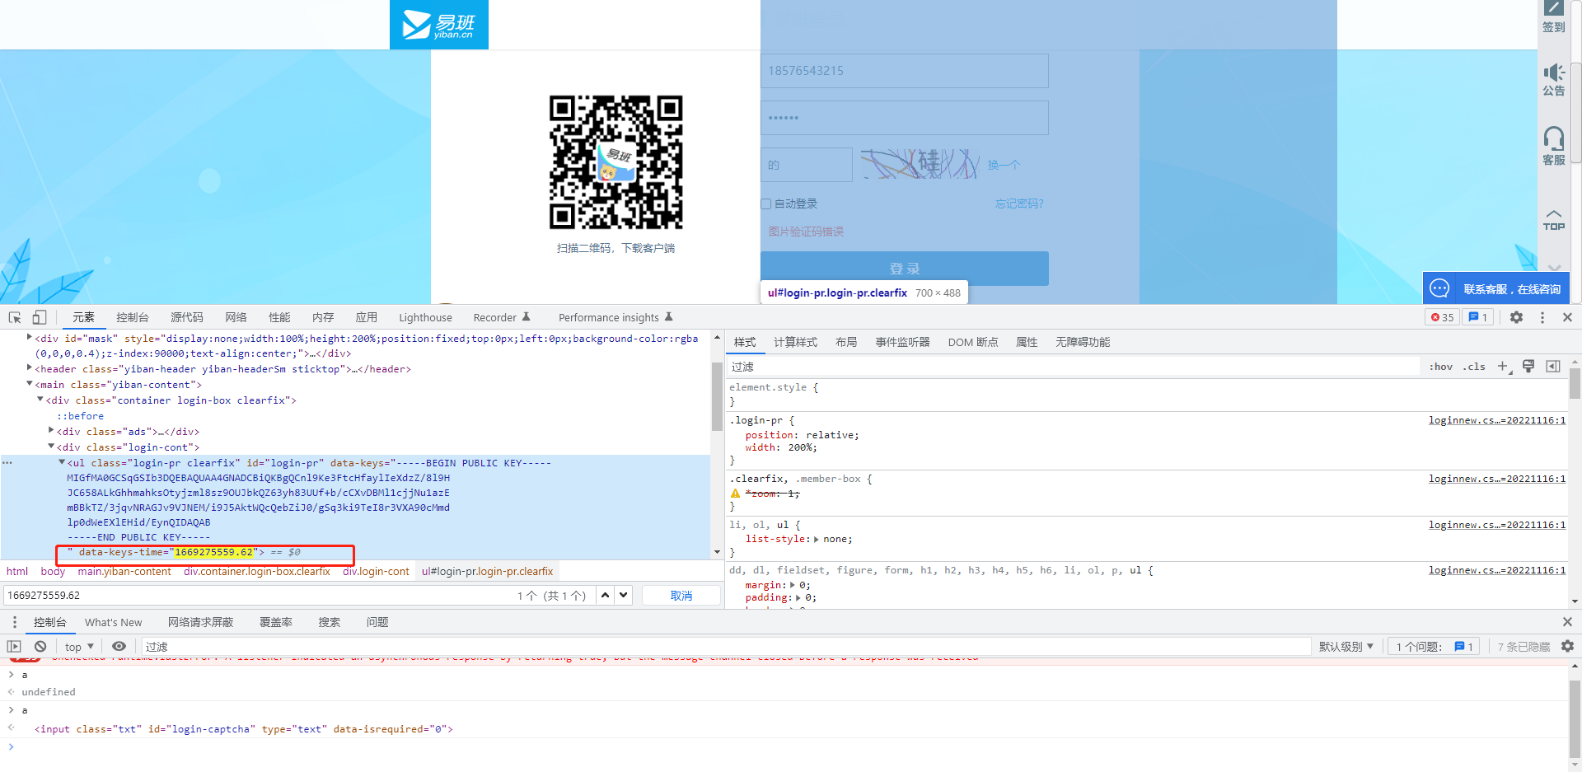Switch to the 源代码 sources tab

pos(187,317)
